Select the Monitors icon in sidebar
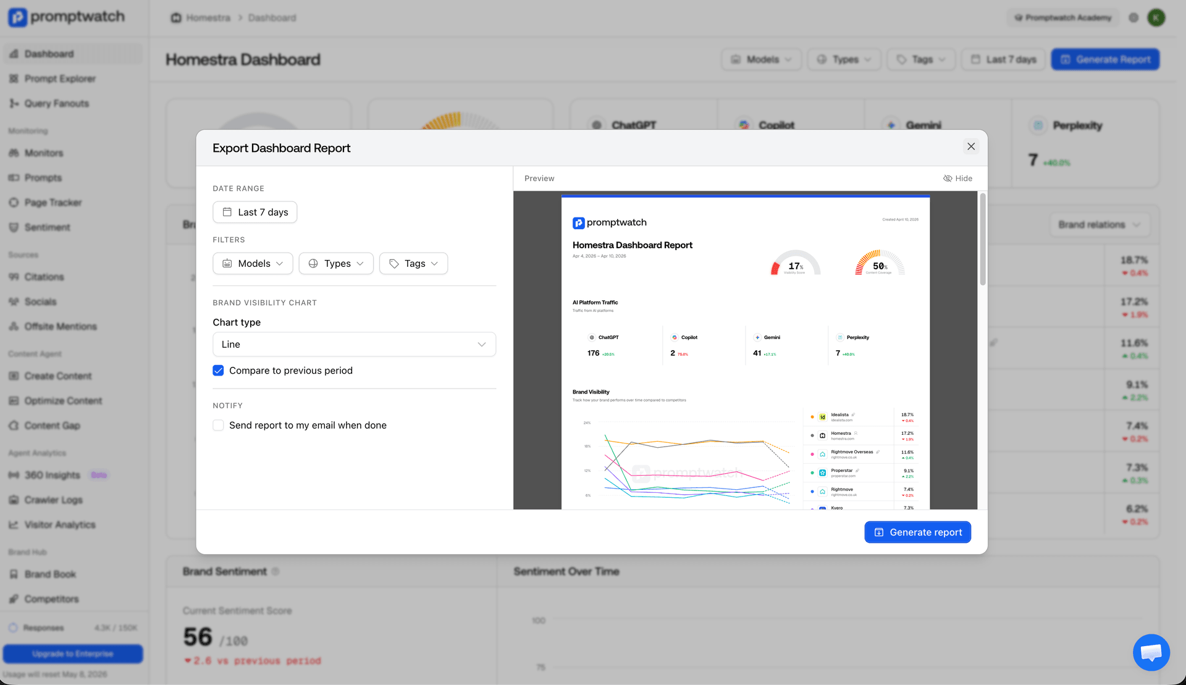The width and height of the screenshot is (1186, 685). pos(14,153)
